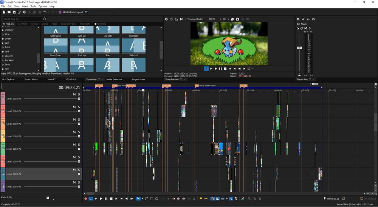Open the edit tool dropdown arrow
This screenshot has width=378, height=207.
tap(142, 199)
